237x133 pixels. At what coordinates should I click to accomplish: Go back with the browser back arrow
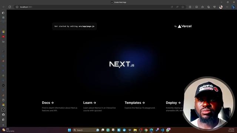[4, 7]
